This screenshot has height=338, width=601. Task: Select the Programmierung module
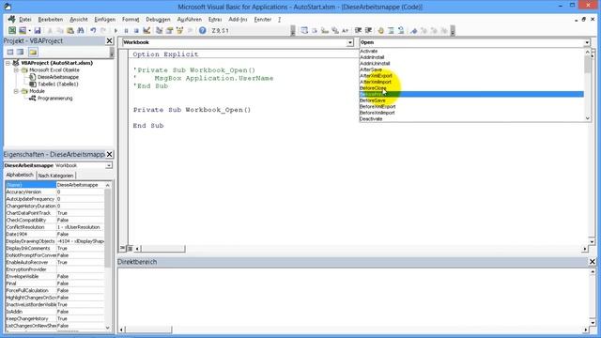coord(54,98)
